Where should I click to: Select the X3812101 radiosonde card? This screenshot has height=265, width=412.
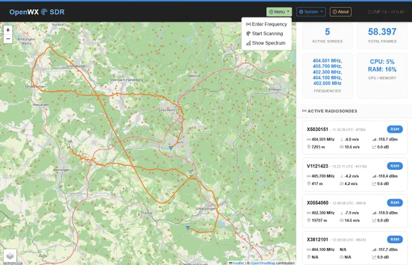click(354, 248)
